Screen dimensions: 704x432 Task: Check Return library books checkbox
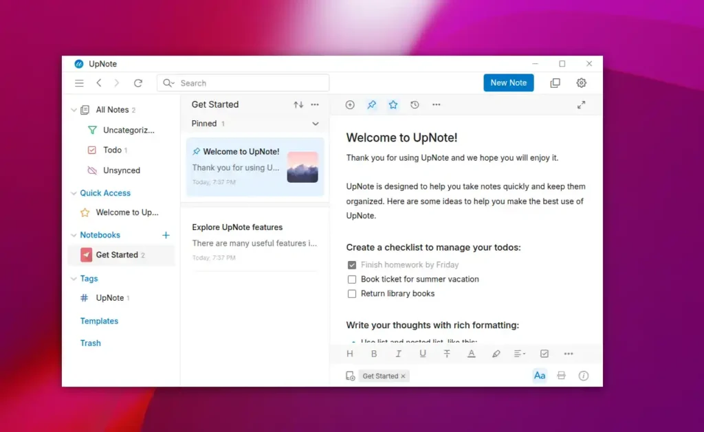(x=352, y=294)
